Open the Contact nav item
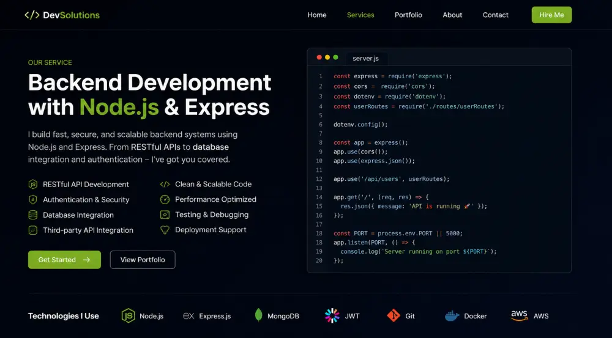The height and width of the screenshot is (338, 612). [496, 15]
